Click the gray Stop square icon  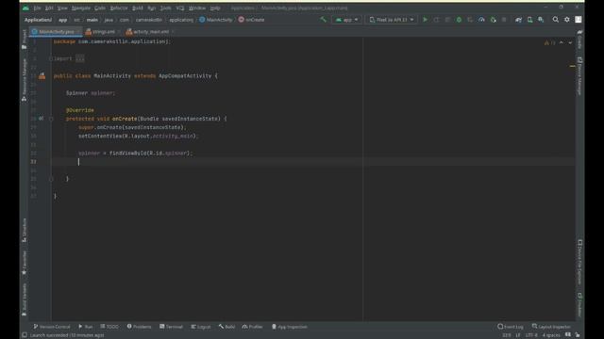pyautogui.click(x=504, y=19)
